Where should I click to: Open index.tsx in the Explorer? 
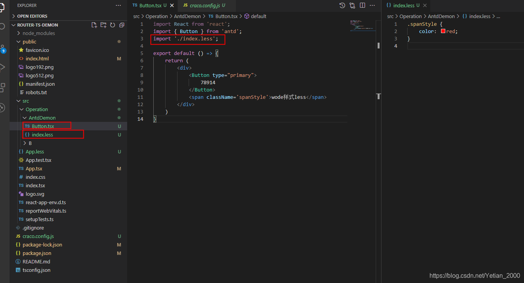[35, 186]
